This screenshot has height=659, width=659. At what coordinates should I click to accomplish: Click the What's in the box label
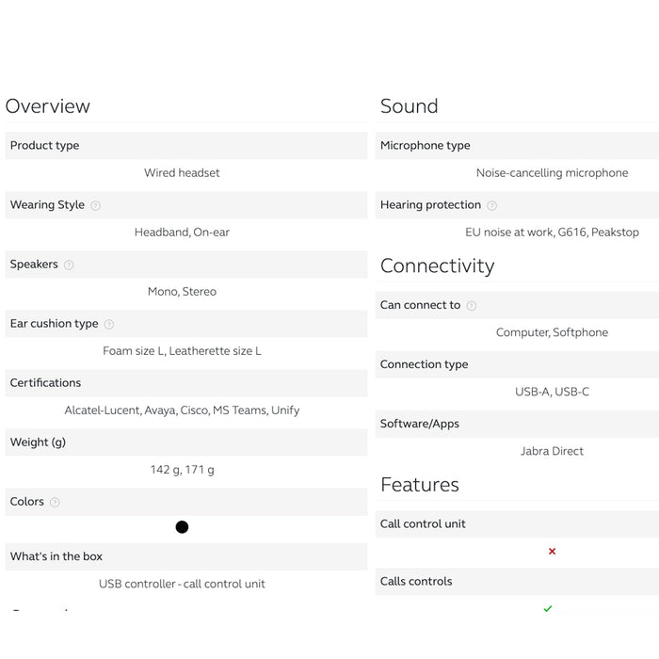coord(56,556)
